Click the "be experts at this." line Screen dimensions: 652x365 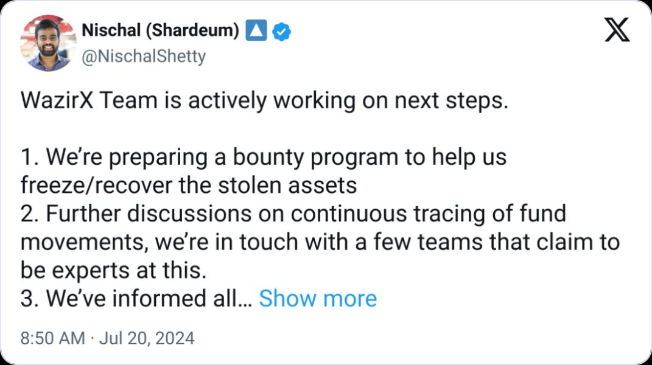pyautogui.click(x=110, y=270)
